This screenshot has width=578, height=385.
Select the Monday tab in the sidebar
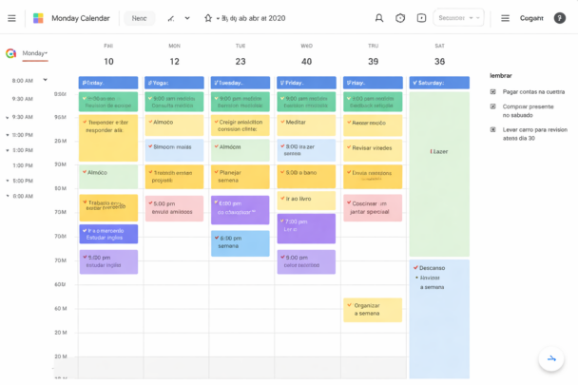(34, 54)
